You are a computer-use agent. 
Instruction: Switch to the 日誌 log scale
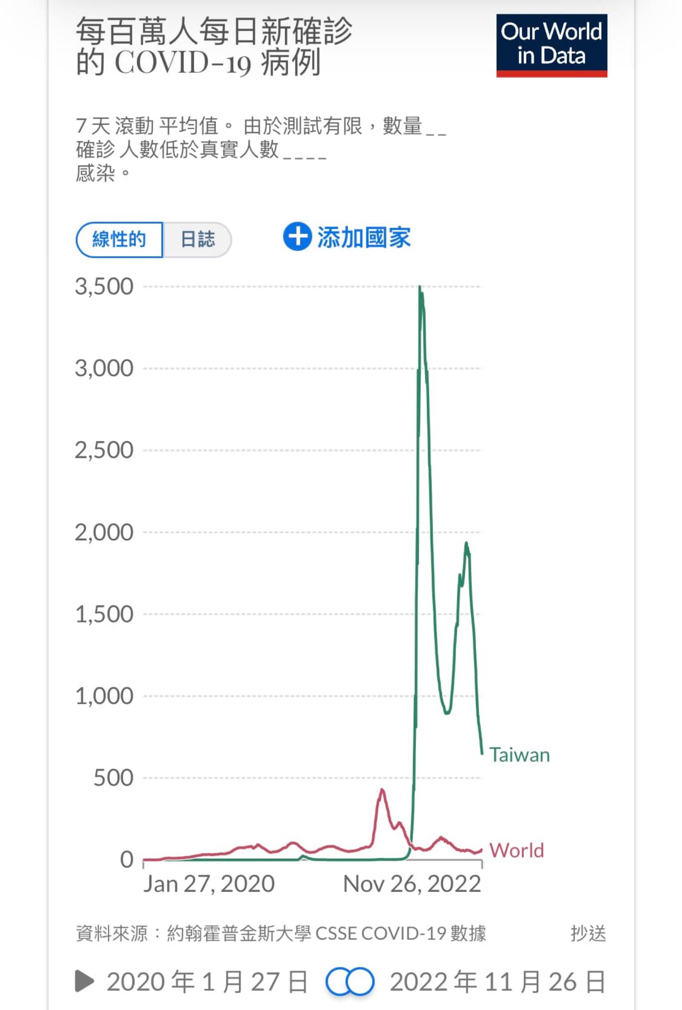198,240
